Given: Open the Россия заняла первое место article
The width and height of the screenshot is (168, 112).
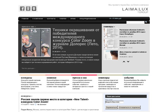Looking at the screenshot, I should tap(55, 101).
